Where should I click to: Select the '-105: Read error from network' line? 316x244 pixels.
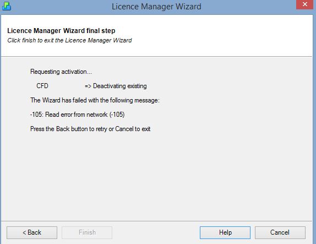pos(78,115)
